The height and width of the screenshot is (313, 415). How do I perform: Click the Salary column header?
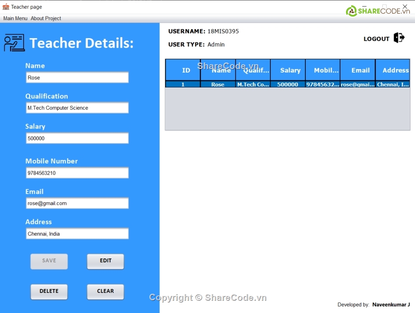pyautogui.click(x=290, y=70)
